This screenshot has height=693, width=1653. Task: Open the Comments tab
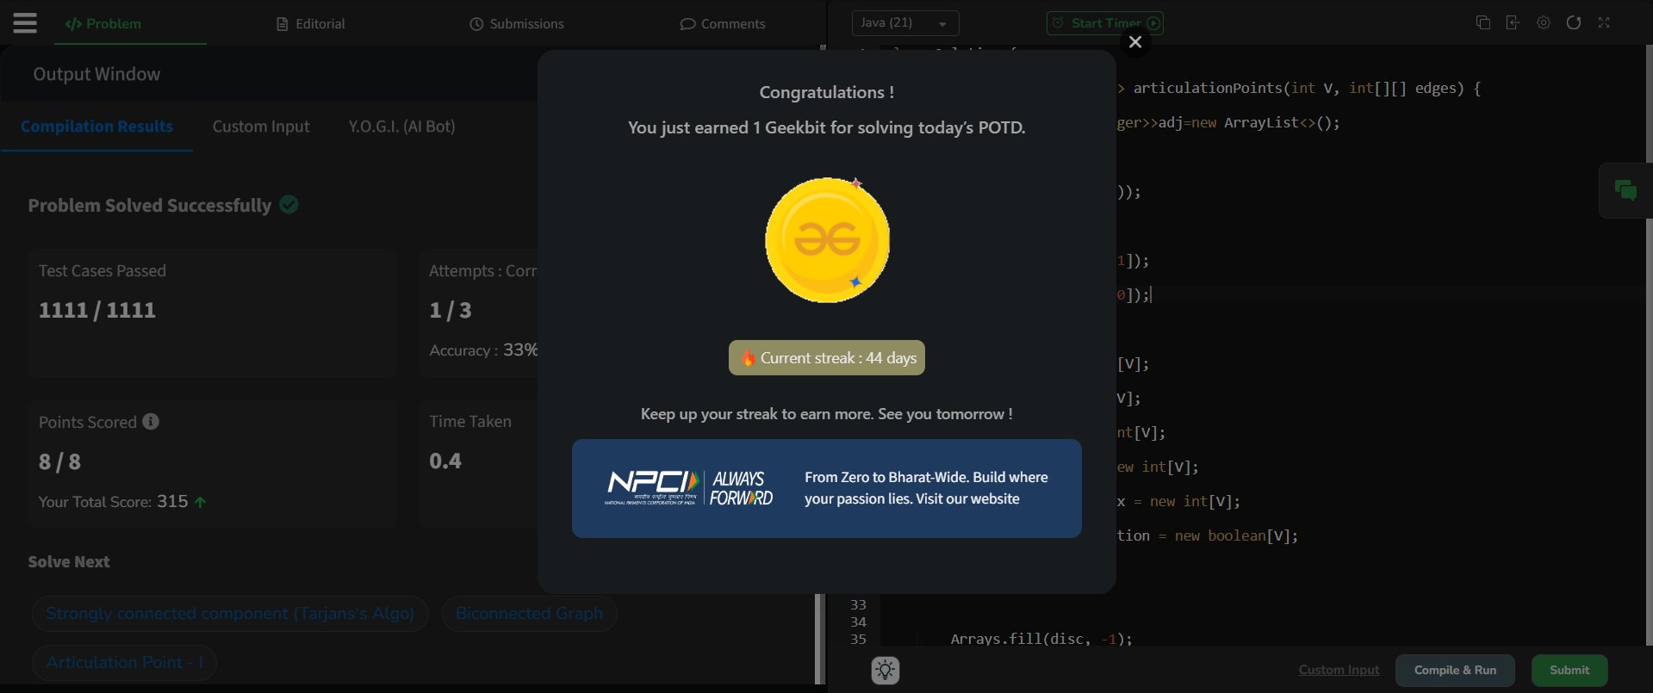click(723, 24)
